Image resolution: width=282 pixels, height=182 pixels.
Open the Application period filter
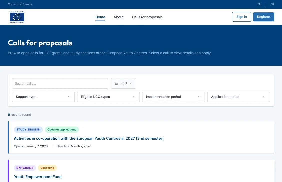(x=239, y=97)
